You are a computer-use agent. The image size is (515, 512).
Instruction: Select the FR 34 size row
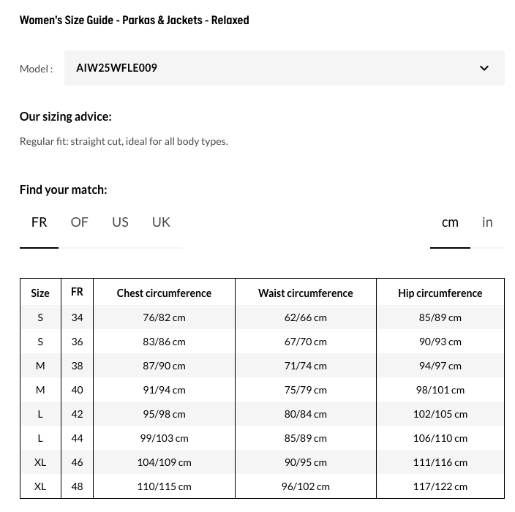(77, 317)
